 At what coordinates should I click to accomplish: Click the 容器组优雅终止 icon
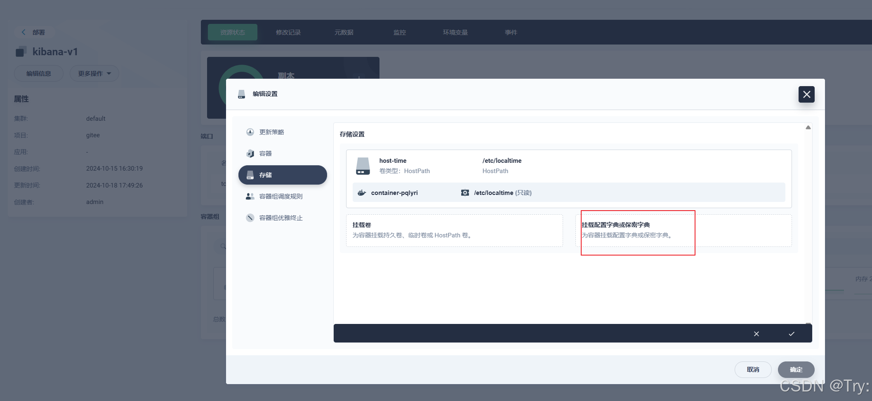pos(250,218)
